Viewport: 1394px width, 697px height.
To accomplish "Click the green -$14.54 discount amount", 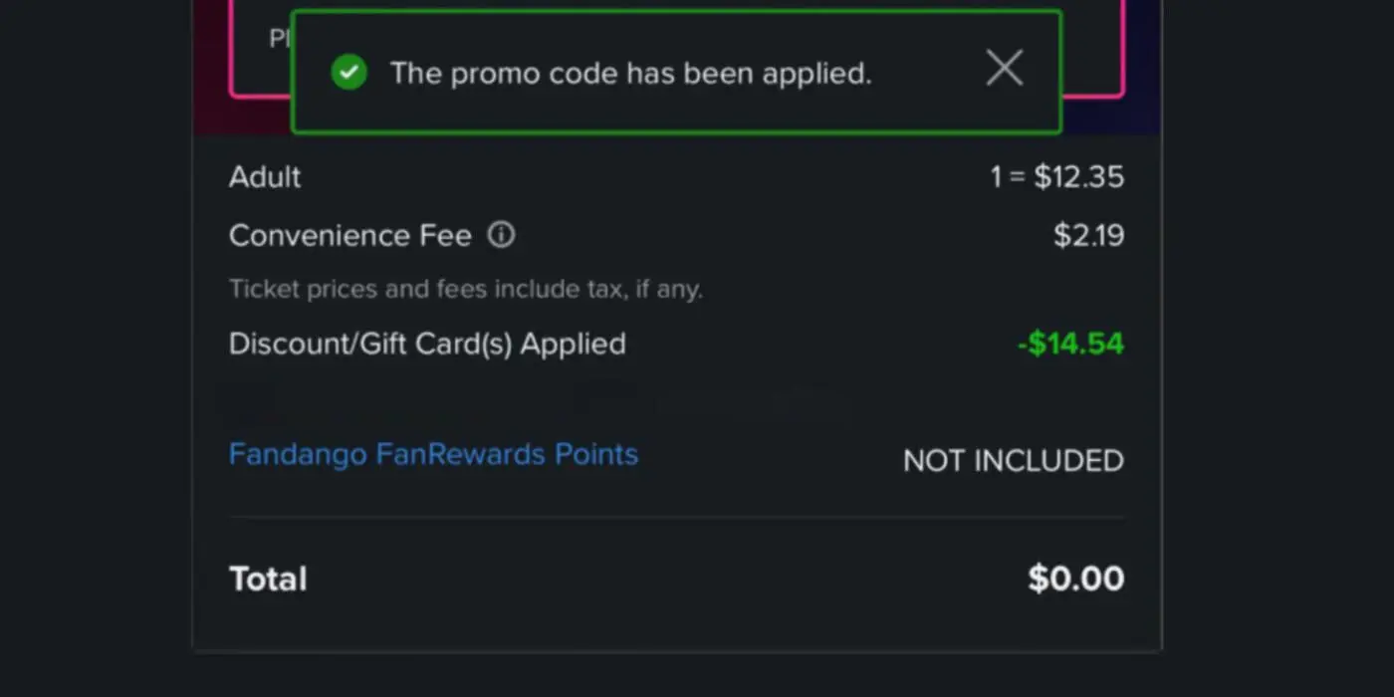I will tap(1070, 344).
